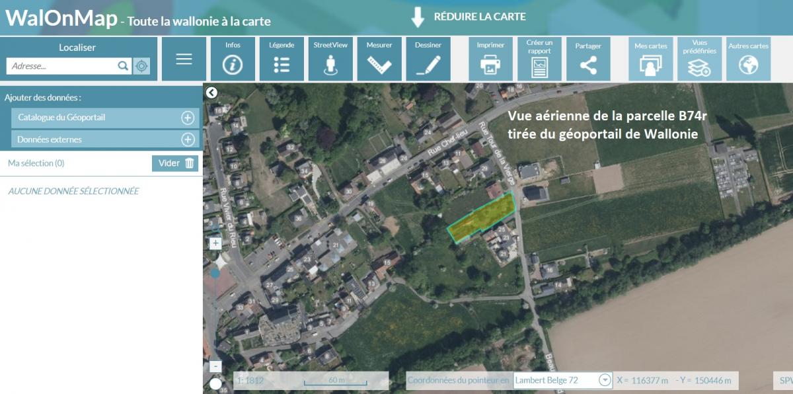Open Mes cartes
This screenshot has height=394, width=793.
pyautogui.click(x=650, y=59)
